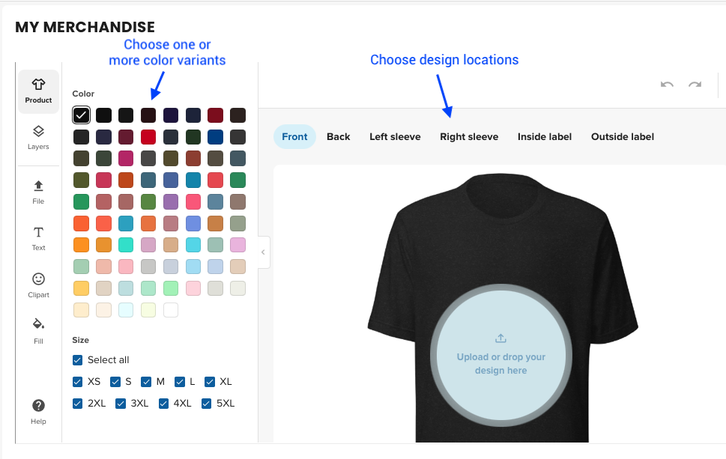Select the Text tool
This screenshot has width=726, height=459.
pos(38,238)
